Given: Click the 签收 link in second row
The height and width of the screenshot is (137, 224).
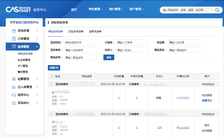Looking at the screenshot, I should click(207, 125).
